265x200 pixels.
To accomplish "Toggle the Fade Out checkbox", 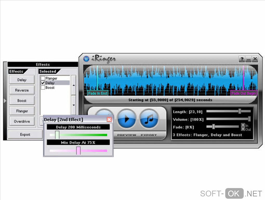I will (243, 129).
